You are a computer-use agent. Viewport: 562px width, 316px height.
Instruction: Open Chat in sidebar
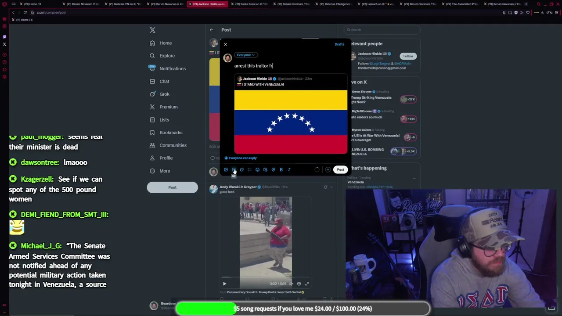click(x=159, y=81)
